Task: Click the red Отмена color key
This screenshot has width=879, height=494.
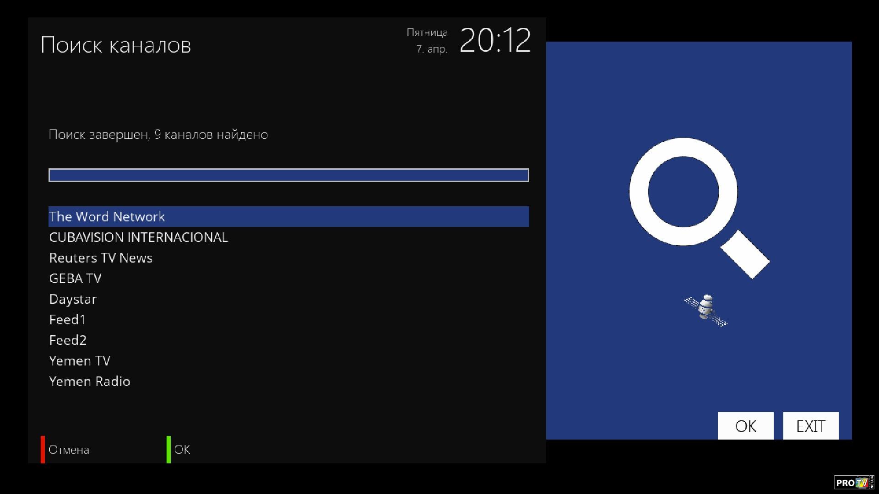Action: click(x=43, y=449)
